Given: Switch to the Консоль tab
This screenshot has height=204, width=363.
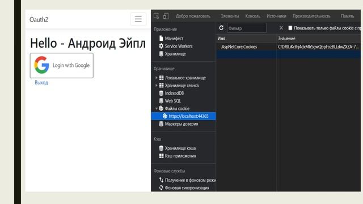Looking at the screenshot, I should [x=253, y=16].
